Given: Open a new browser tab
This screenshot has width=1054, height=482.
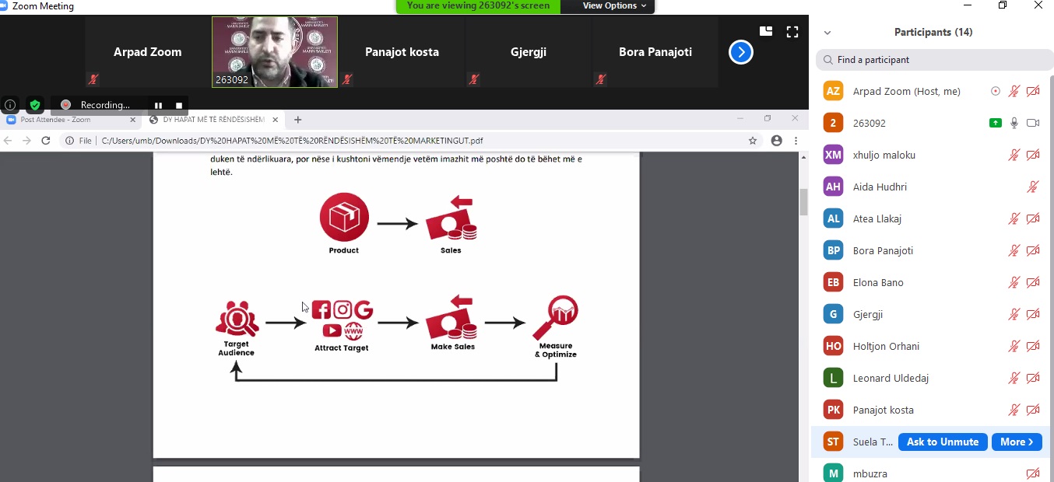Looking at the screenshot, I should [297, 120].
